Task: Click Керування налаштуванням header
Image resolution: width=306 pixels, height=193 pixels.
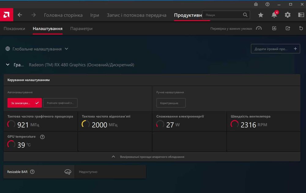Action: (x=28, y=80)
